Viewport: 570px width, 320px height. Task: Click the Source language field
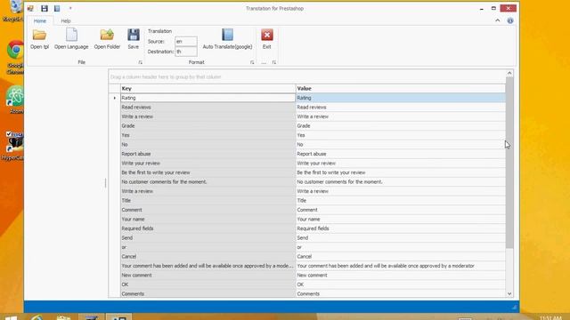(x=186, y=42)
